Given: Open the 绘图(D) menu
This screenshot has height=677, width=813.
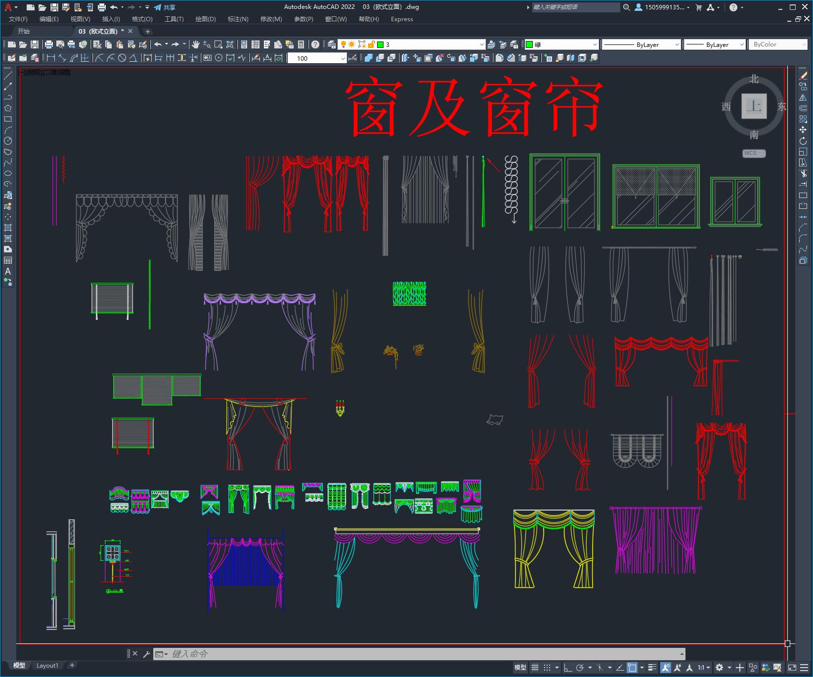Looking at the screenshot, I should 206,19.
